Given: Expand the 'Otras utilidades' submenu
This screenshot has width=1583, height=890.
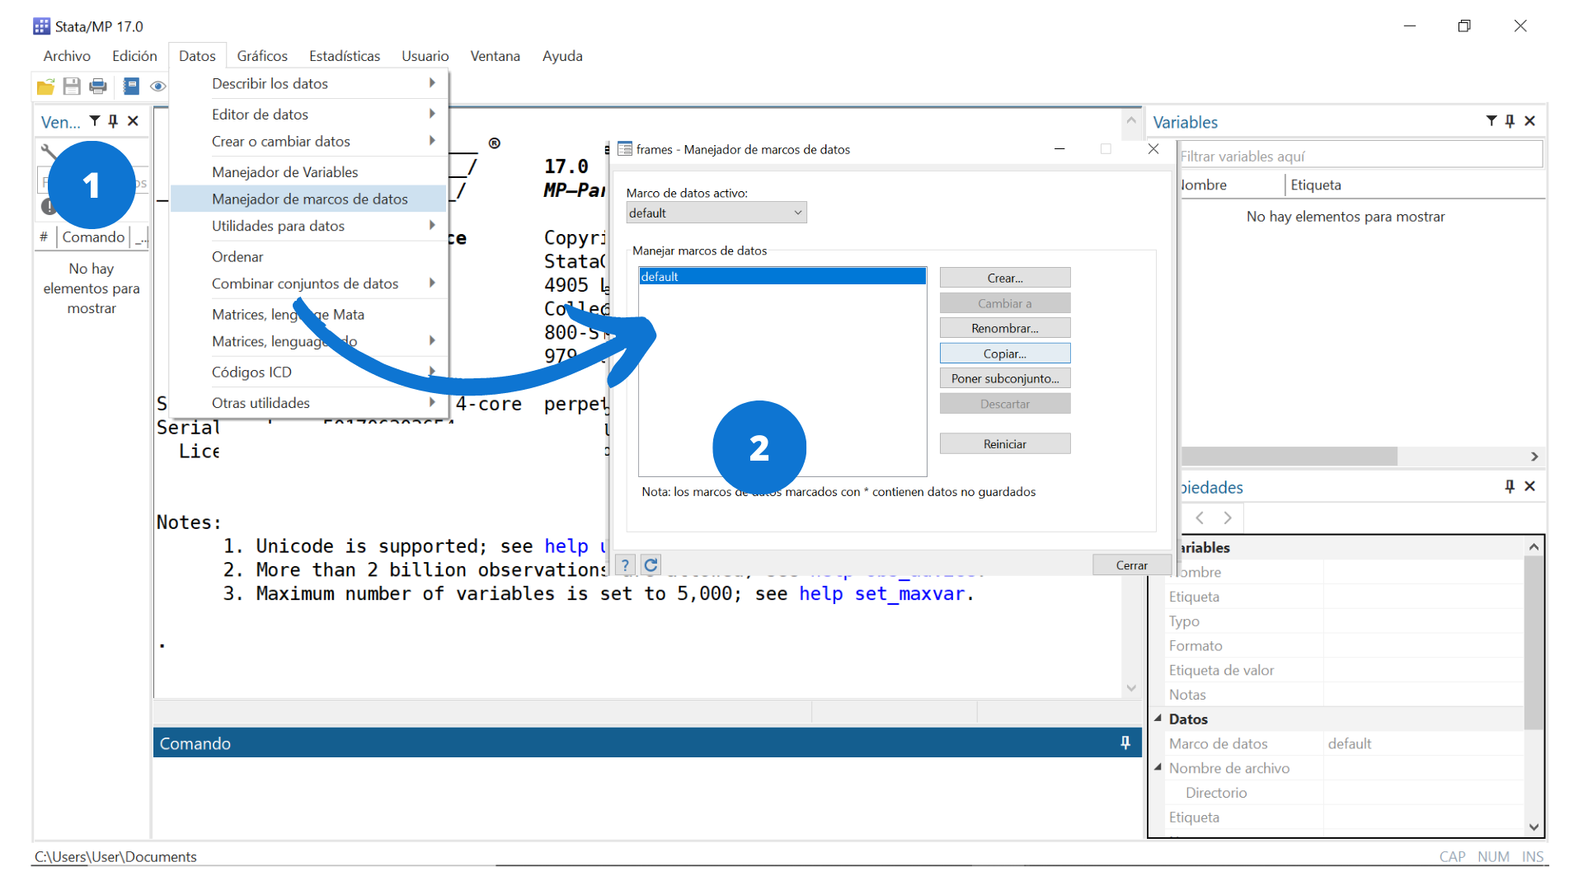Looking at the screenshot, I should 432,403.
